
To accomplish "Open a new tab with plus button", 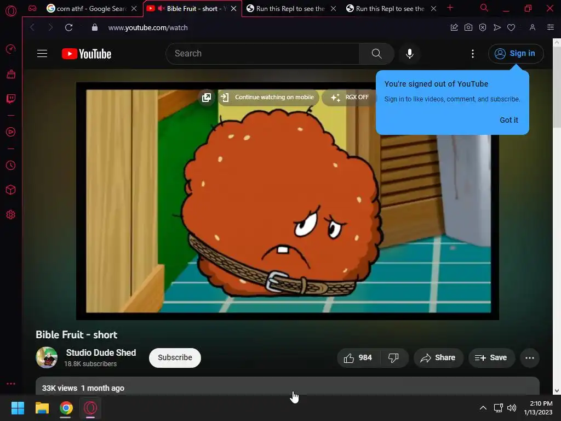I will [x=450, y=8].
